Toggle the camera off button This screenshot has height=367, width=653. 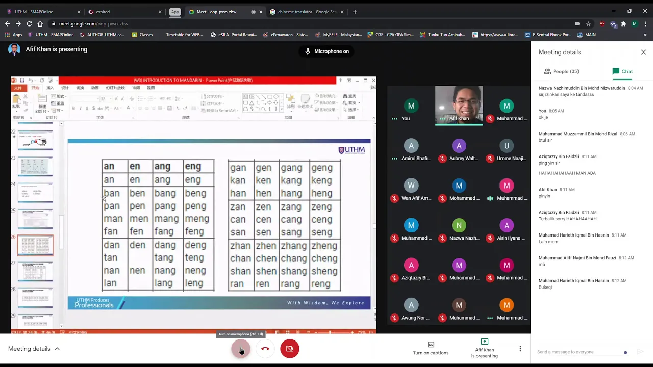click(290, 349)
